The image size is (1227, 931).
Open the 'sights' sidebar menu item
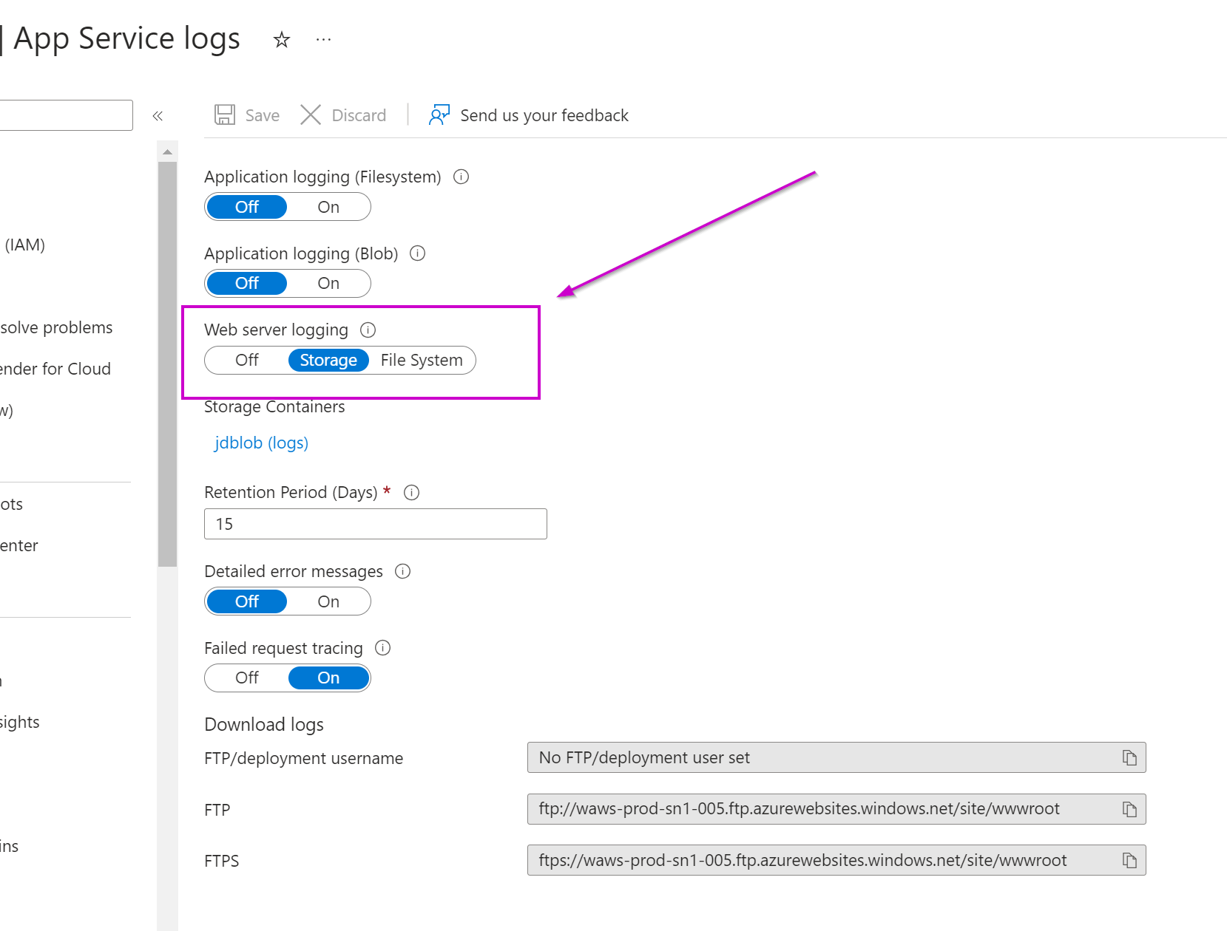tap(20, 723)
